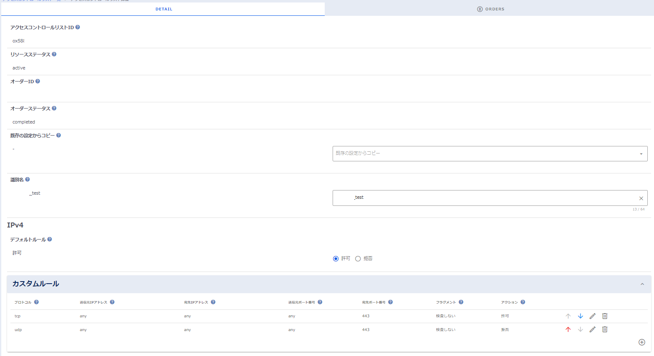Screen dimensions: 654x356
Task: Edit the udp custom rule
Action: [592, 329]
